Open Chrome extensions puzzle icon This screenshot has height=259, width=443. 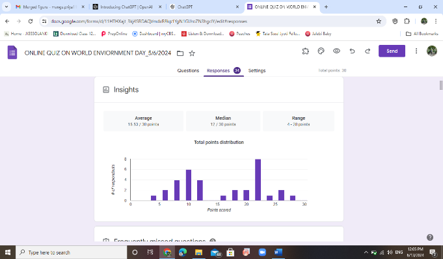pyautogui.click(x=407, y=21)
